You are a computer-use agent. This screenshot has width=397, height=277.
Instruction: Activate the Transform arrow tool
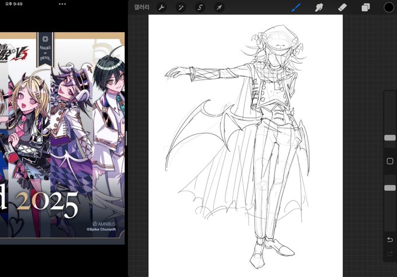pos(220,8)
